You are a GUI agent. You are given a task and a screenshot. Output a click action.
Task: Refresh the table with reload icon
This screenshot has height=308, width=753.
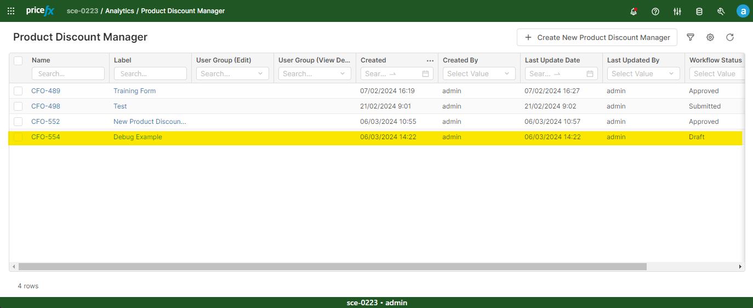click(x=730, y=37)
